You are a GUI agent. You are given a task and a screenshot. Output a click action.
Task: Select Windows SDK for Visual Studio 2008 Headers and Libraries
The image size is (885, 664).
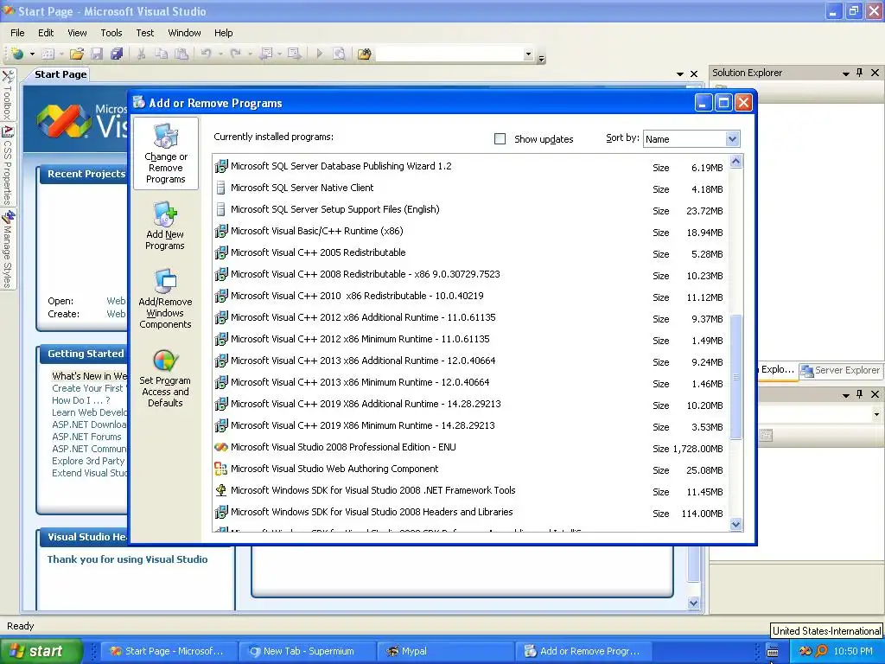470,512
